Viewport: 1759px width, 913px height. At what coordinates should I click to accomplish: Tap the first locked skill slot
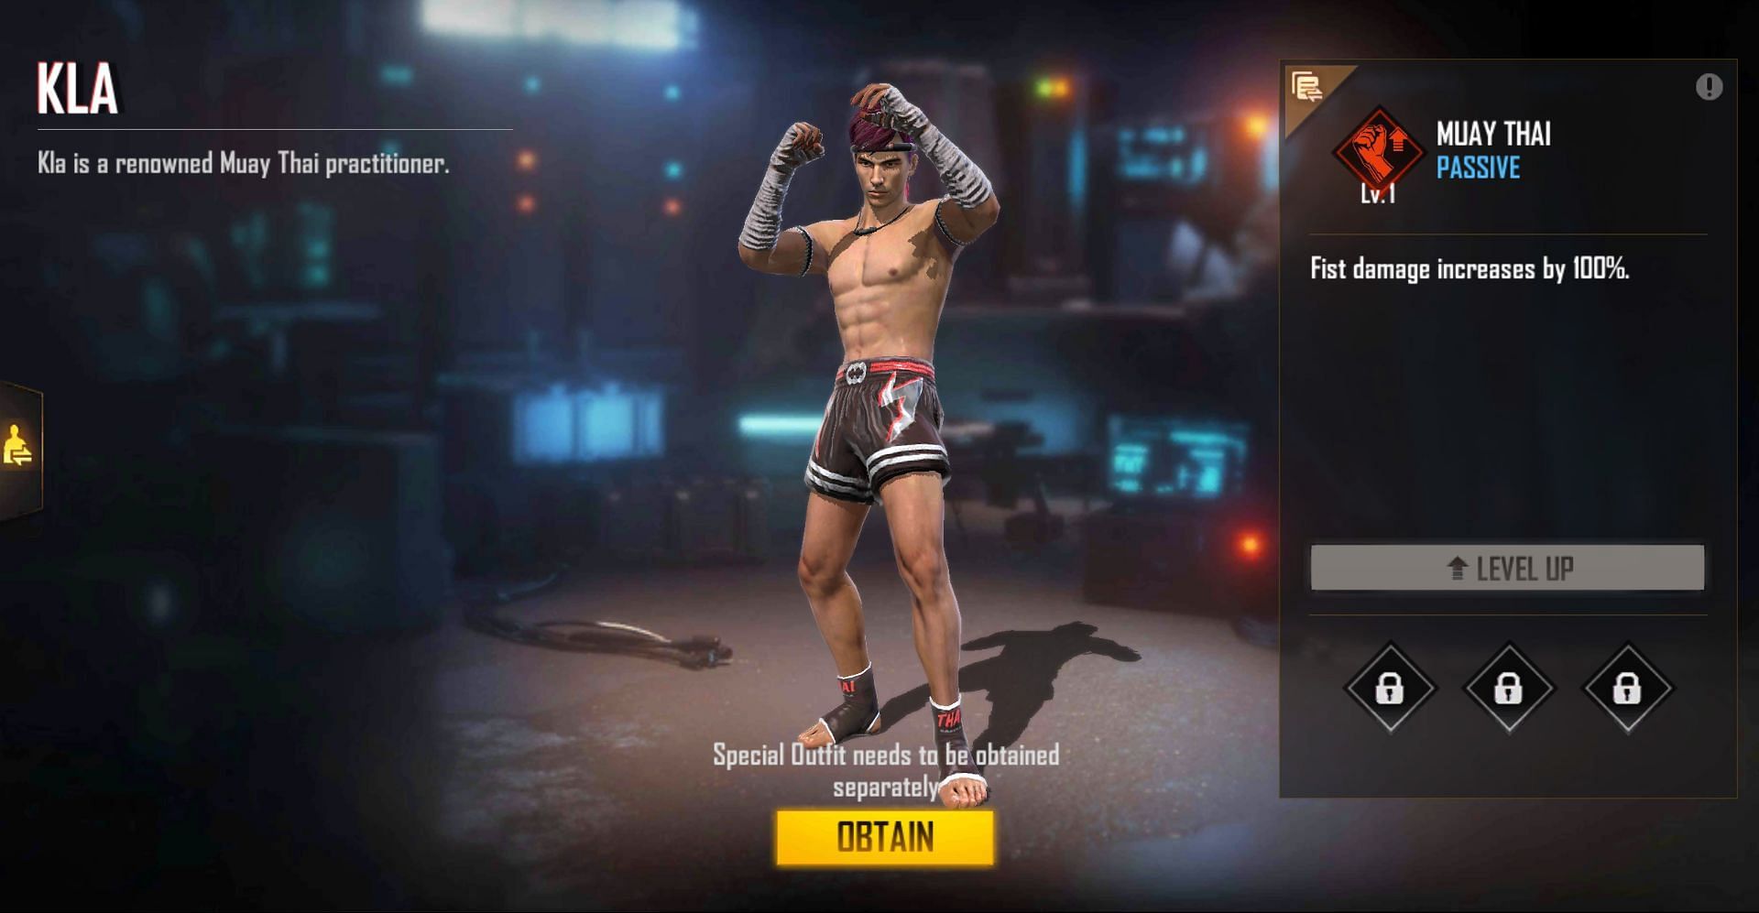click(1390, 688)
